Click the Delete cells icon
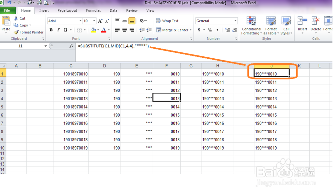The height and width of the screenshot is (194, 334). click(316, 21)
